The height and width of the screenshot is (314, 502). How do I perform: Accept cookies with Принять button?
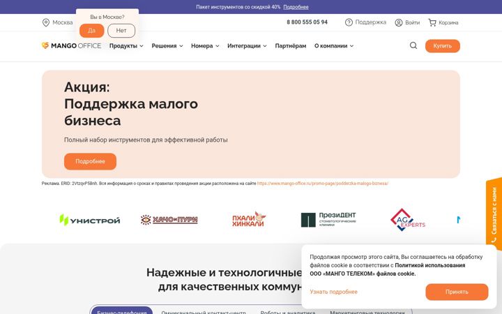tap(457, 292)
